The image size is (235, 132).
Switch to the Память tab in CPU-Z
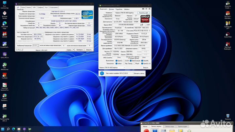click(x=29, y=7)
